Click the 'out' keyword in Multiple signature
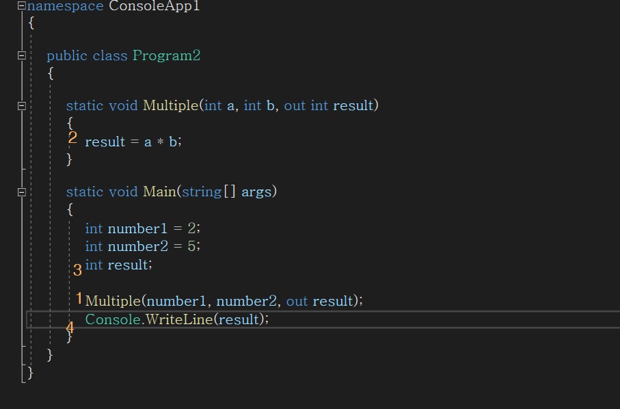 coord(295,105)
